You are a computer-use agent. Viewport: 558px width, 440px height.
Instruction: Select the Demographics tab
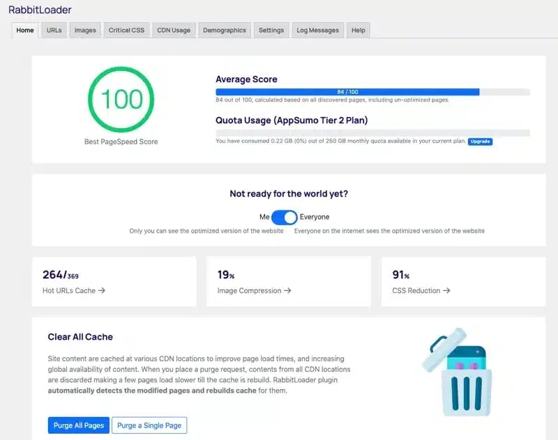[x=224, y=31]
